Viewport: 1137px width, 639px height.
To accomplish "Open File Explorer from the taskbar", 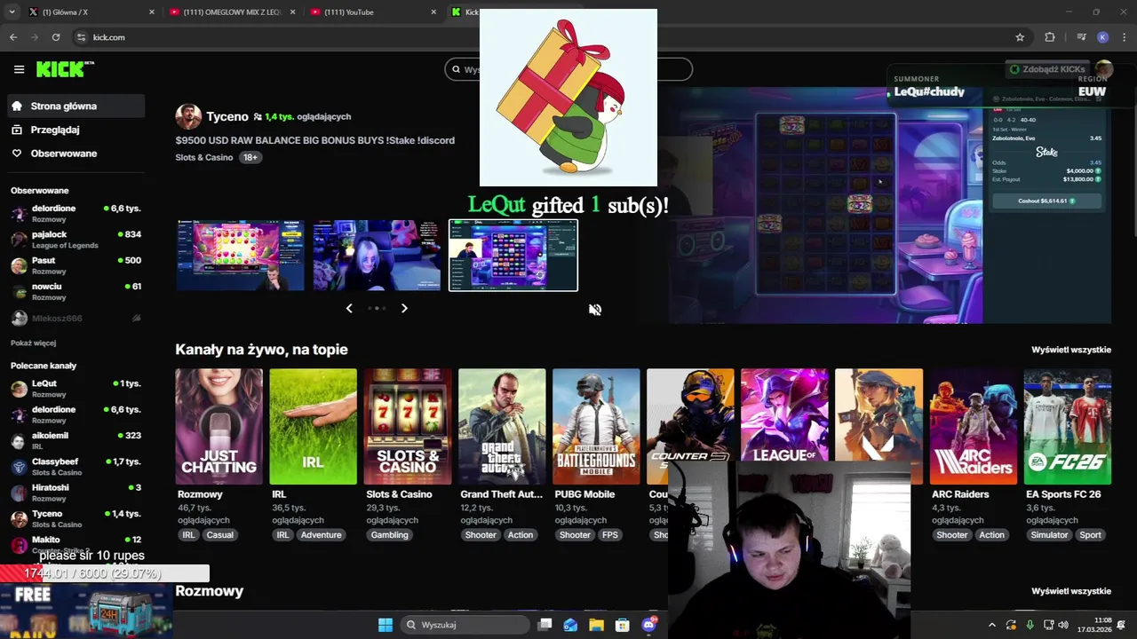I will point(596,625).
